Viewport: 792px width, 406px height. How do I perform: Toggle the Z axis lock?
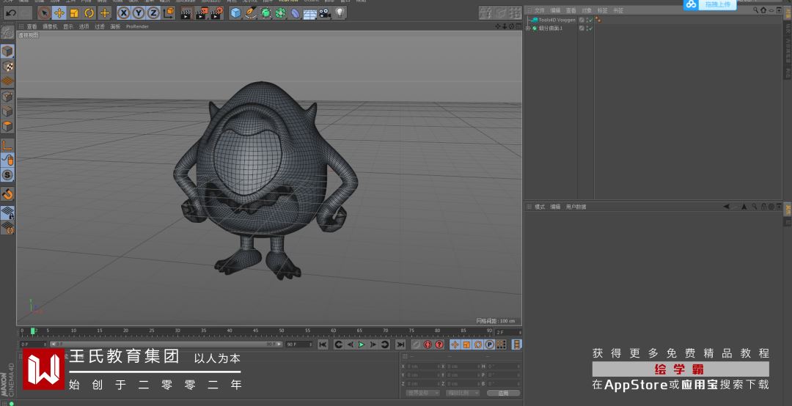click(153, 13)
